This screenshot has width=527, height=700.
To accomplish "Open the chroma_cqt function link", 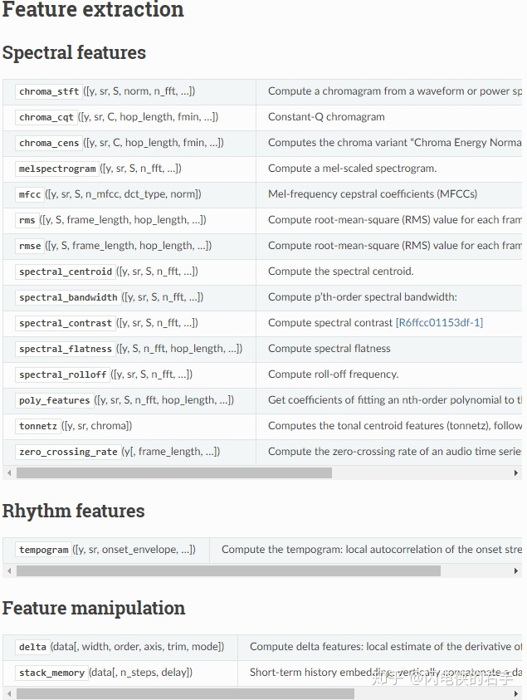I will (x=46, y=117).
